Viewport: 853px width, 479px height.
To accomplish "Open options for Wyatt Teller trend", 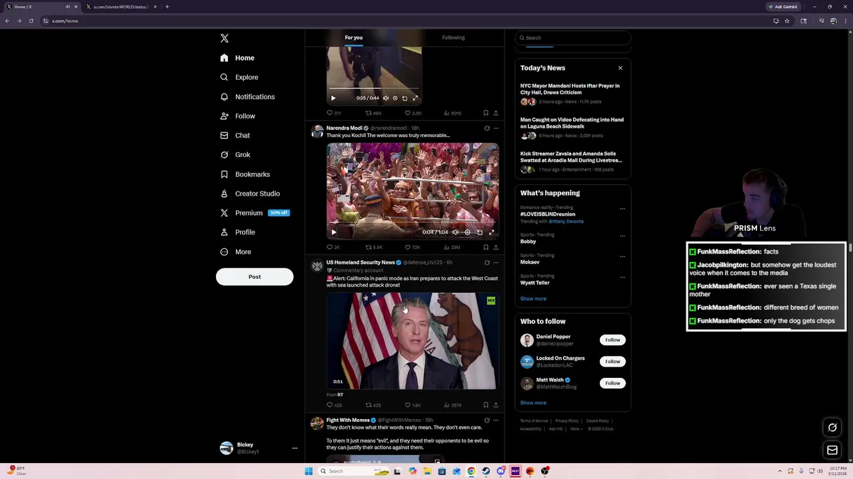I will coord(622,277).
